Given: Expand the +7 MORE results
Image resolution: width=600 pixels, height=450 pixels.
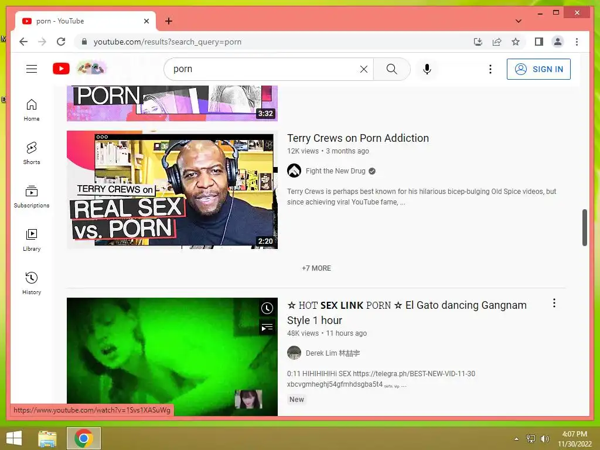Looking at the screenshot, I should tap(316, 268).
